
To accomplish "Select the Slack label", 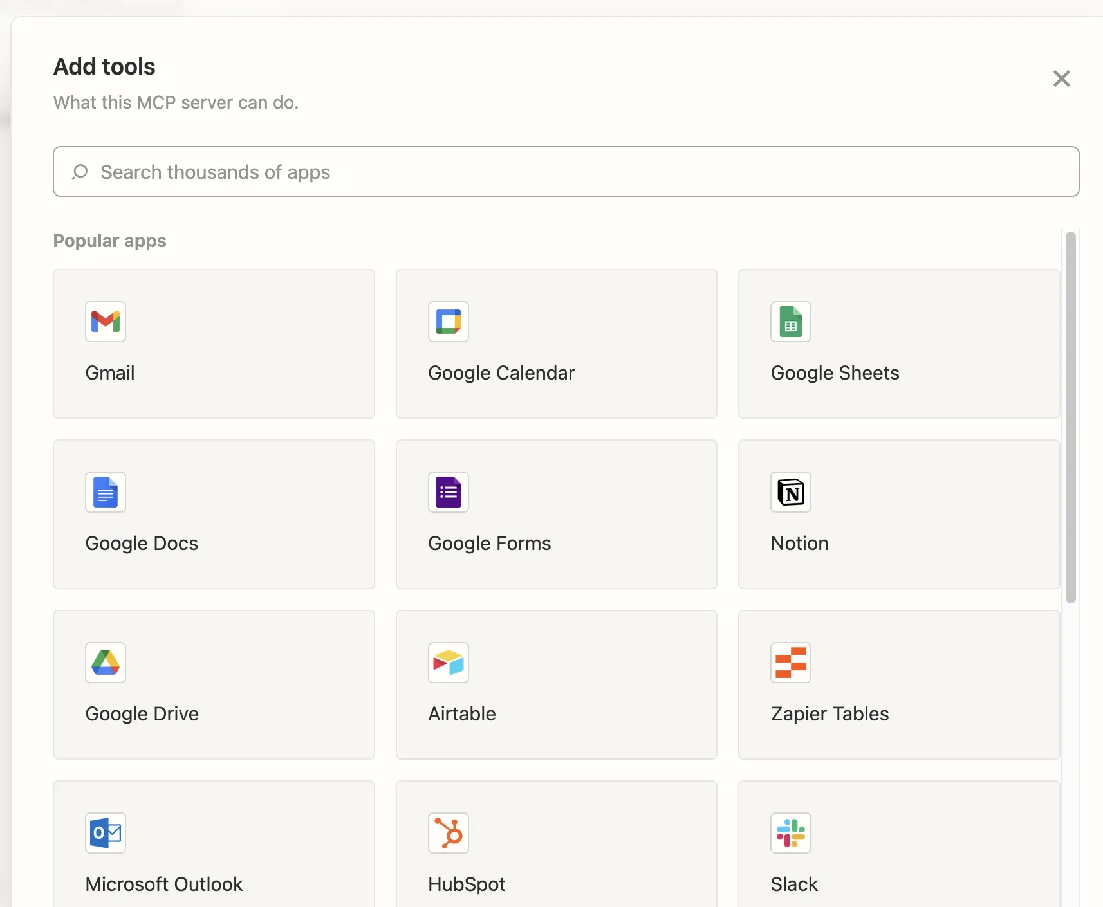I will (794, 884).
